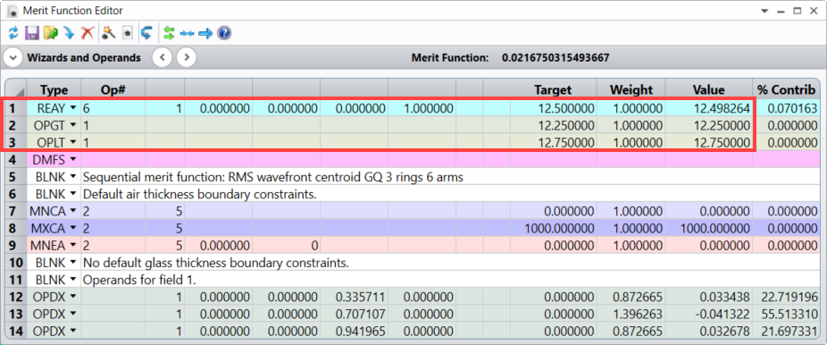The width and height of the screenshot is (827, 345).
Task: Go to previous operand with left chevron
Action: pyautogui.click(x=163, y=57)
